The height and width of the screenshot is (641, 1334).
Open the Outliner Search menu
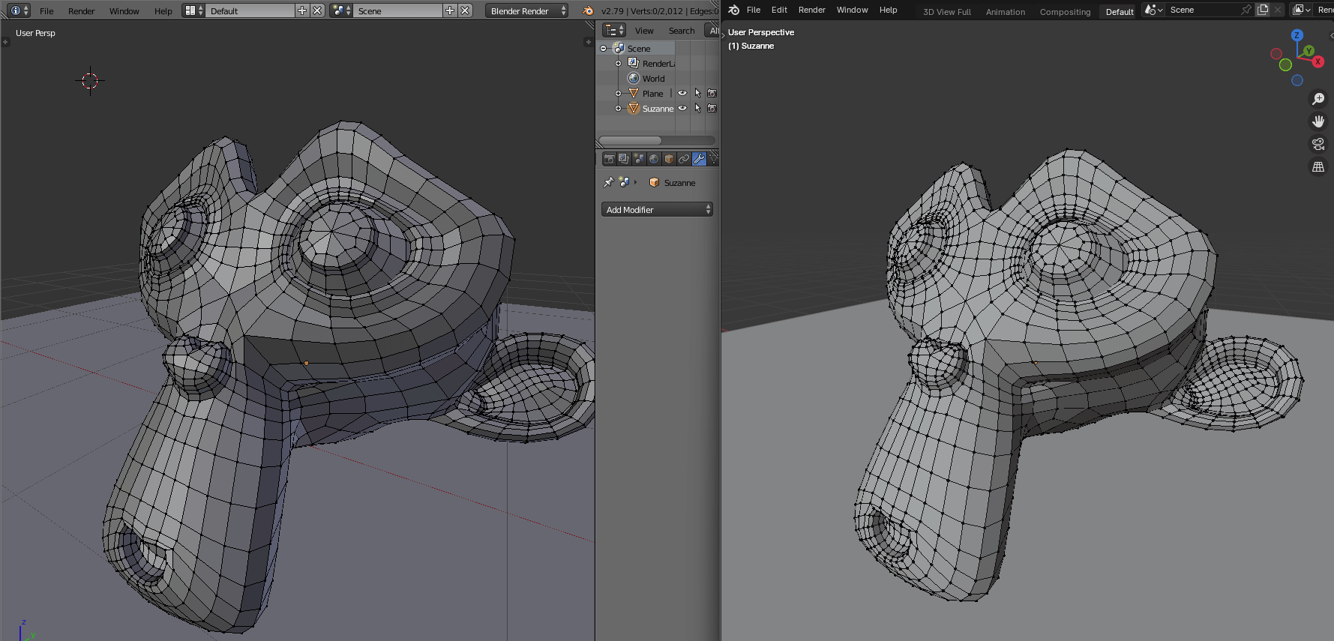coord(682,31)
